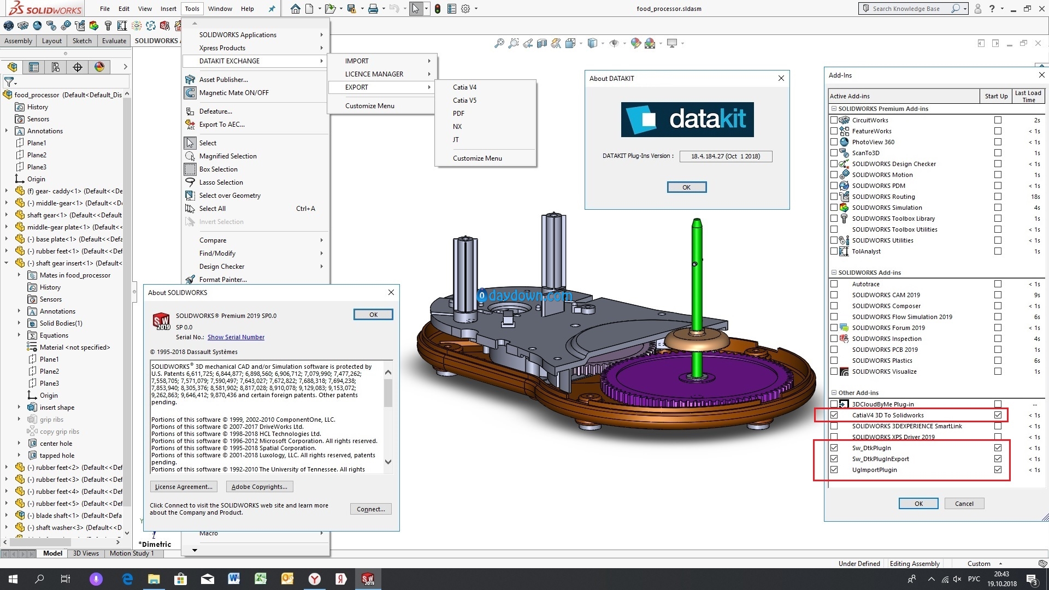This screenshot has width=1049, height=590.
Task: Expand the manager pane tabs chevron arrow
Action: 125,67
